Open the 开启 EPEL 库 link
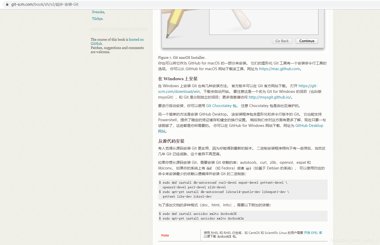Image resolution: width=380 pixels, height=245 pixels. point(313,233)
